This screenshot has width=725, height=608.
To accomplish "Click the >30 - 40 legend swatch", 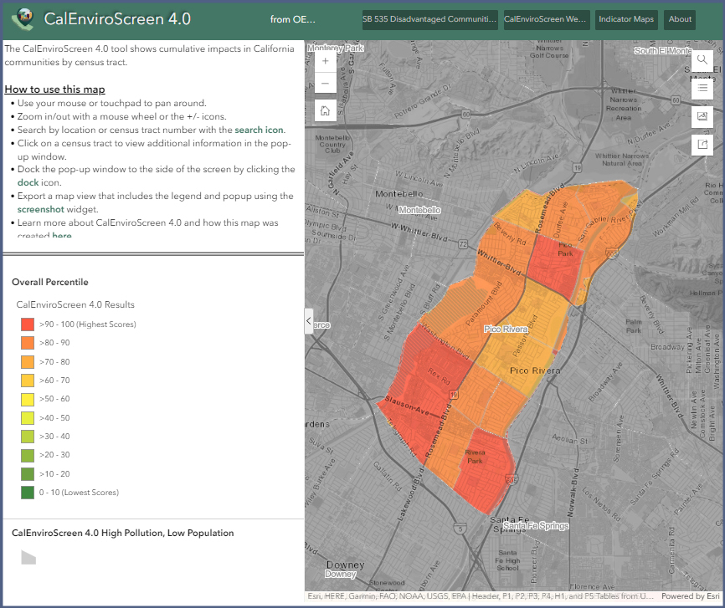I will [28, 436].
